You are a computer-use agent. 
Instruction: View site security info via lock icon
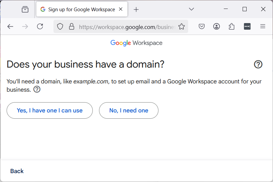click(x=71, y=27)
